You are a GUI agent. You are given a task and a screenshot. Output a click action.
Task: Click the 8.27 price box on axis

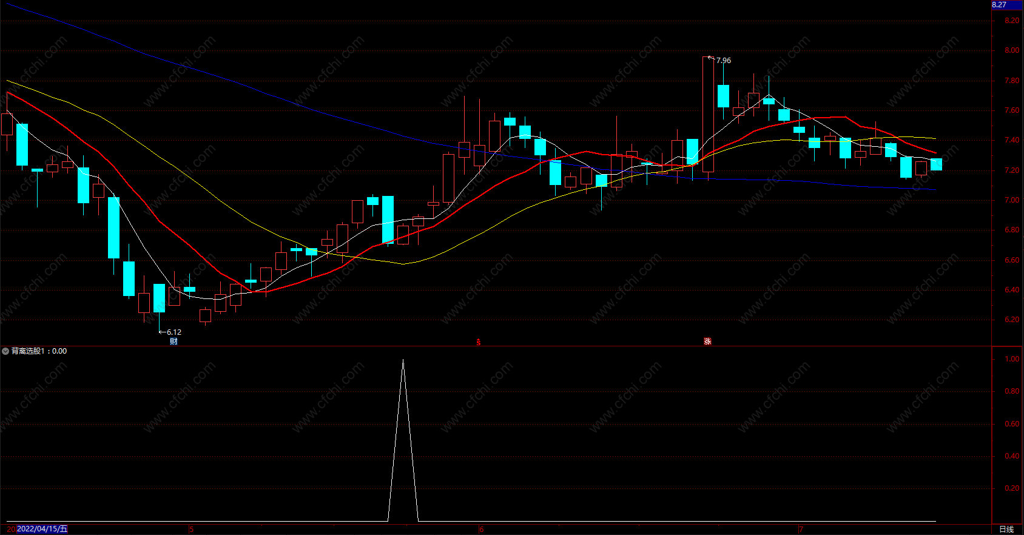click(1007, 5)
